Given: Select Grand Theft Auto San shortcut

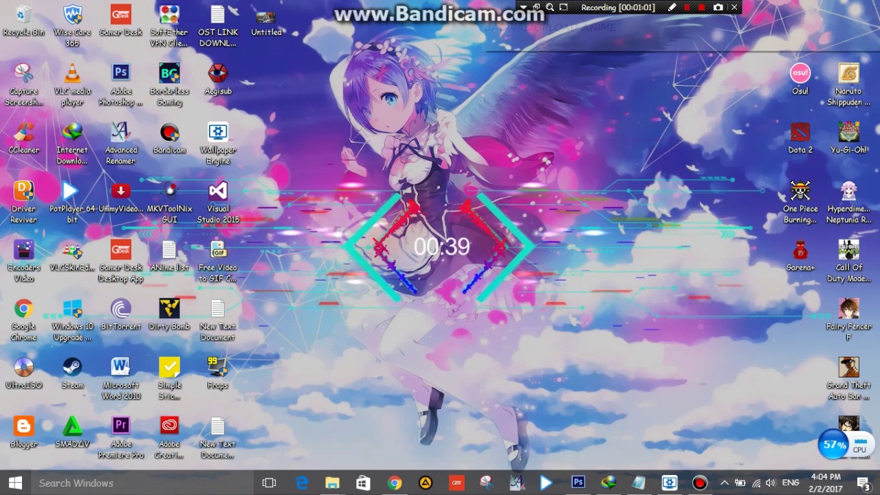Looking at the screenshot, I should [849, 379].
